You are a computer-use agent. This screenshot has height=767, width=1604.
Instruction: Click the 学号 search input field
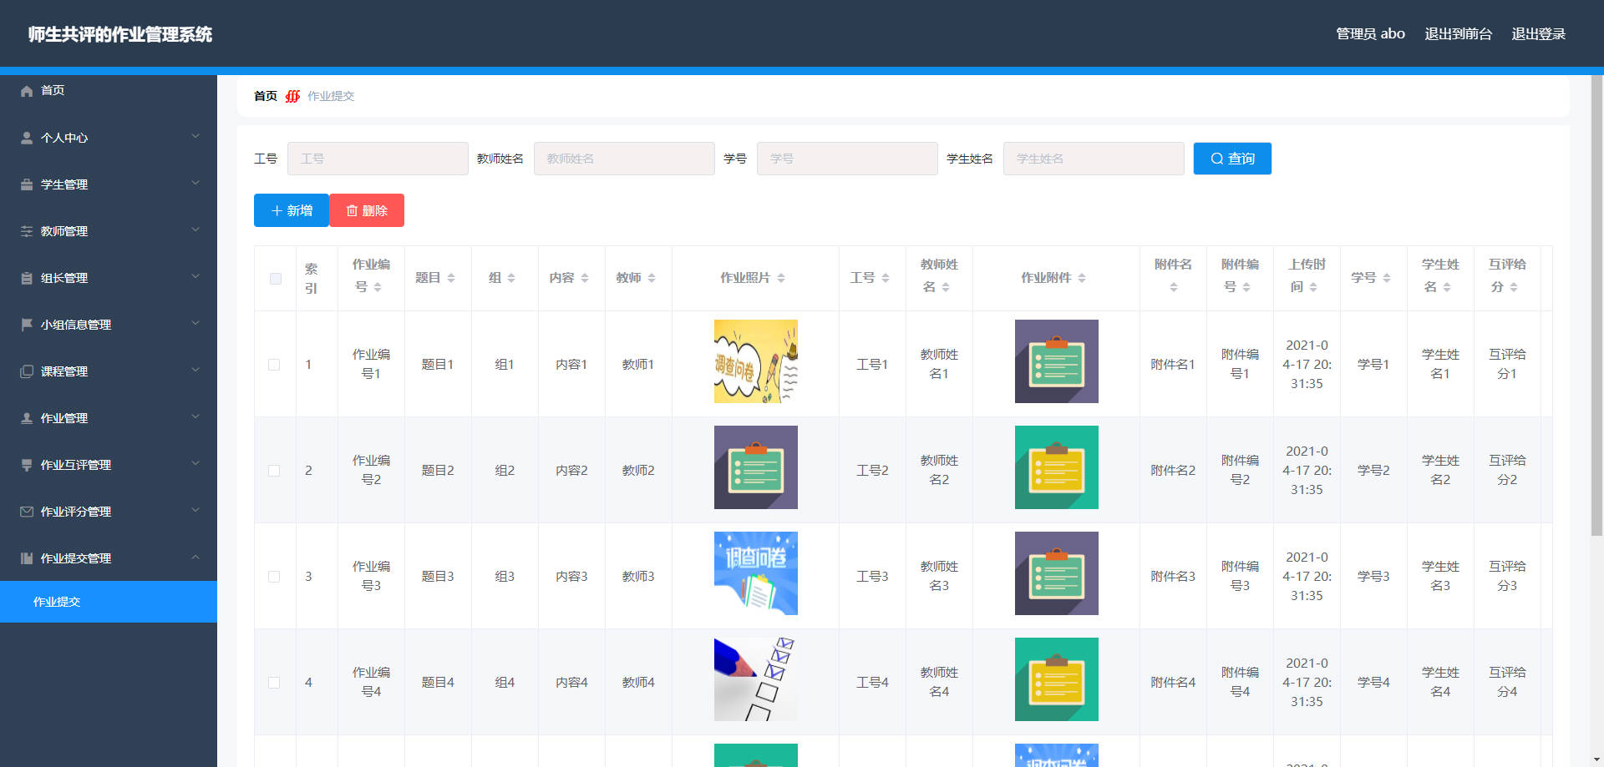pyautogui.click(x=847, y=159)
